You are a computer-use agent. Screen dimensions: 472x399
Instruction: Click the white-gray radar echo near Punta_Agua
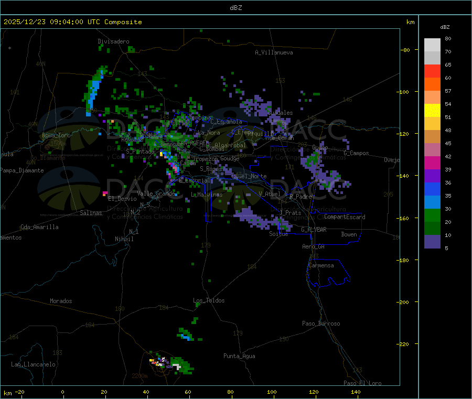(x=177, y=366)
